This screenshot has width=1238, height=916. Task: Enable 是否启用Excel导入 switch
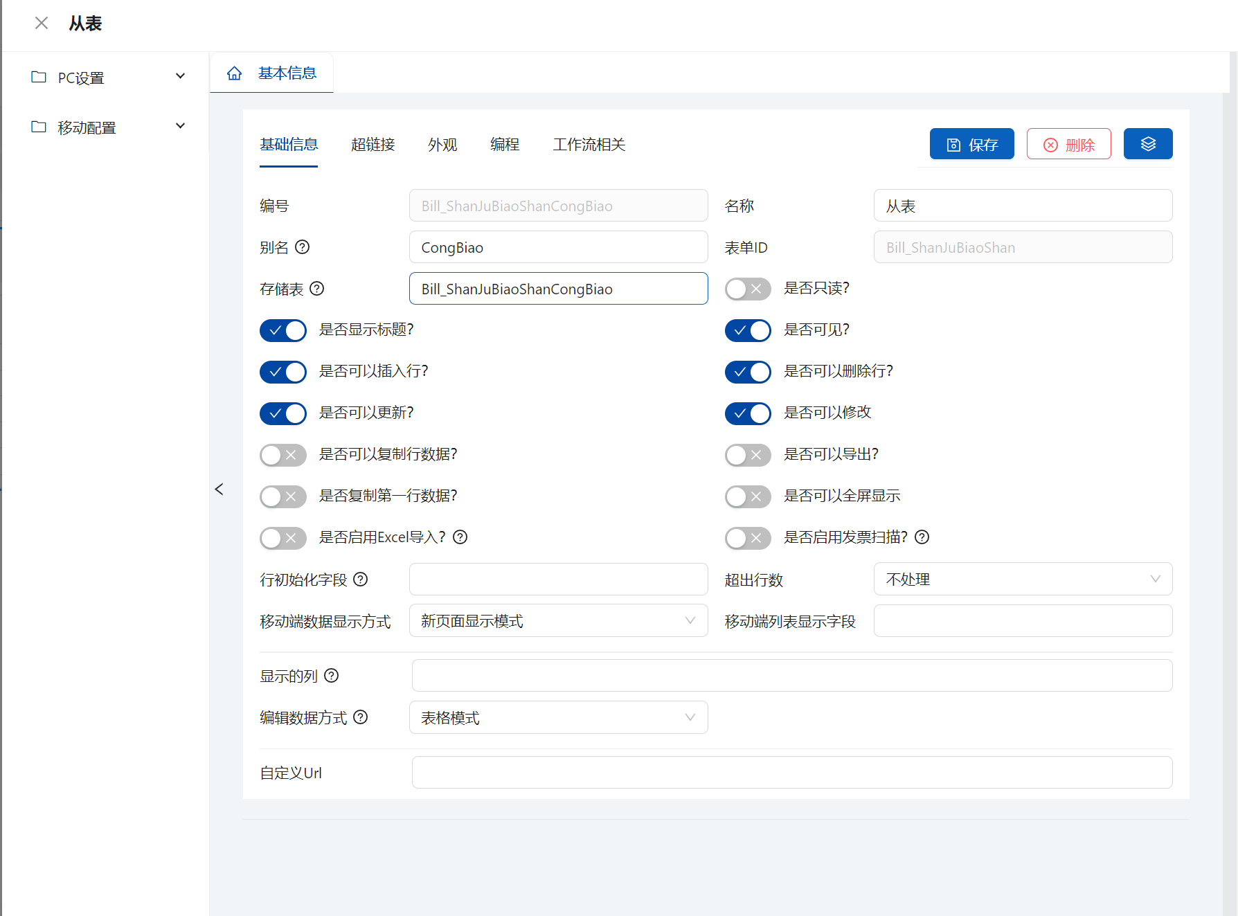tap(283, 538)
